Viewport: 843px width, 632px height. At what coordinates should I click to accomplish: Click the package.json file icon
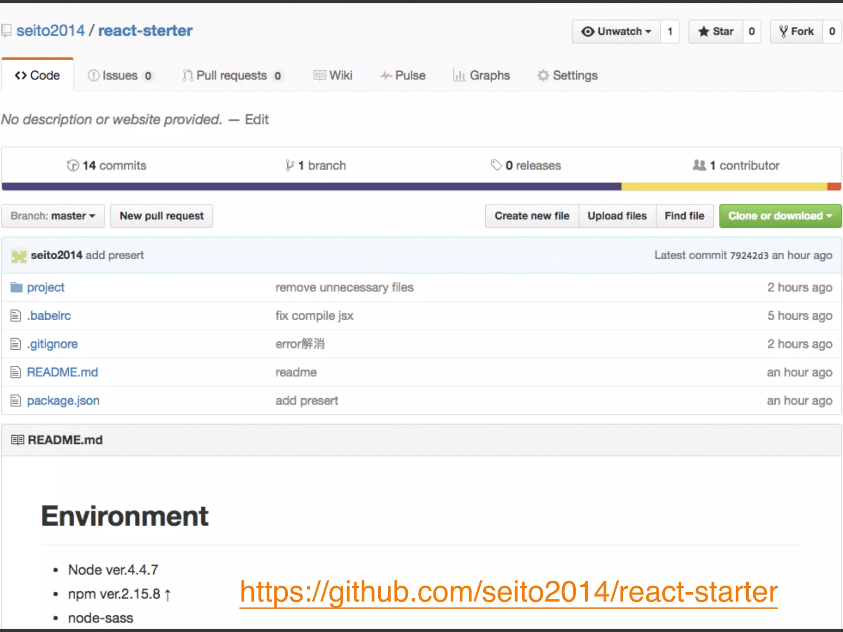click(x=16, y=401)
